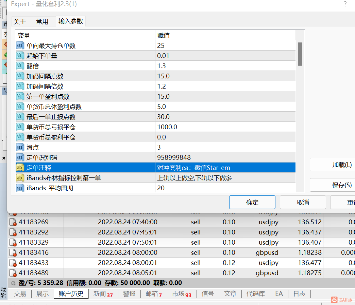Click the order icon for ticket 41183416

point(13,253)
